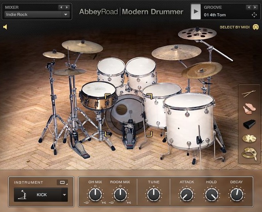This screenshot has width=262, height=212.
Task: Click the hi-hat cymbals
Action: (x=69, y=72)
